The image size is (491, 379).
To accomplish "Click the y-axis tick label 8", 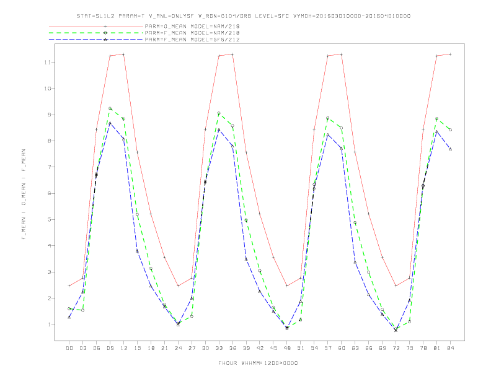I will coord(49,141).
